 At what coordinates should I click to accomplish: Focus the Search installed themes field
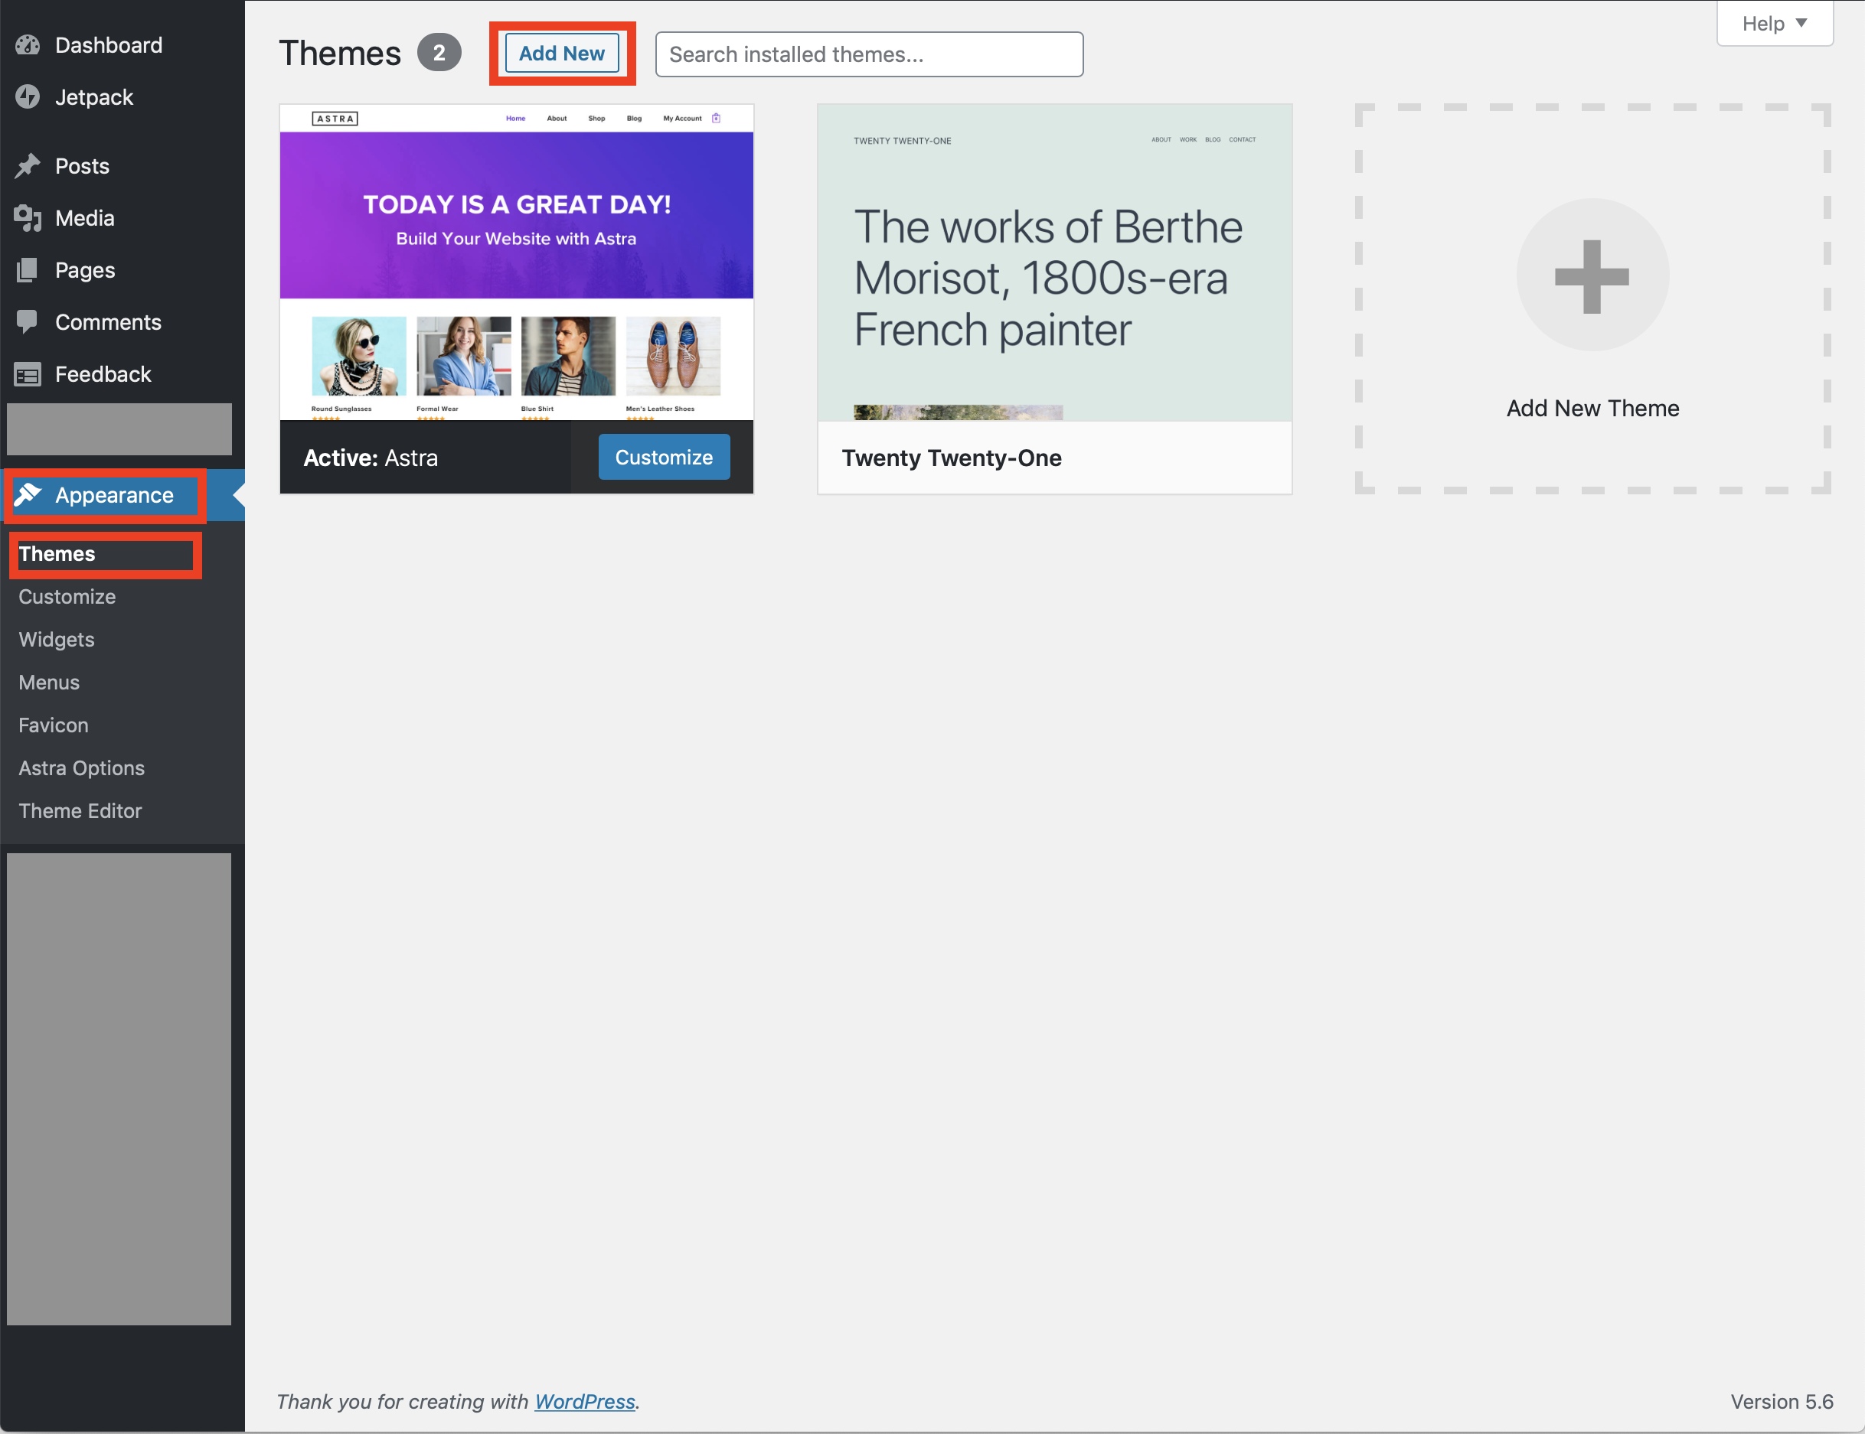tap(869, 54)
